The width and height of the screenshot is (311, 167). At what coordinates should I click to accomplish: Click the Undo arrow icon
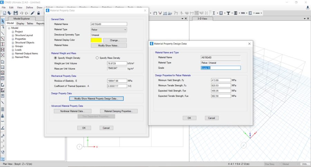click(21, 13)
